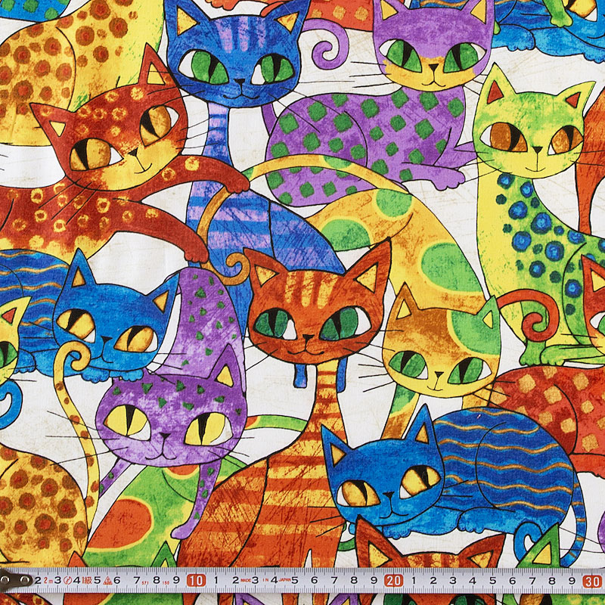Click the red "1級" grade mark on the tape
Image resolution: width=605 pixels, height=605 pixels.
pyautogui.click(x=87, y=581)
